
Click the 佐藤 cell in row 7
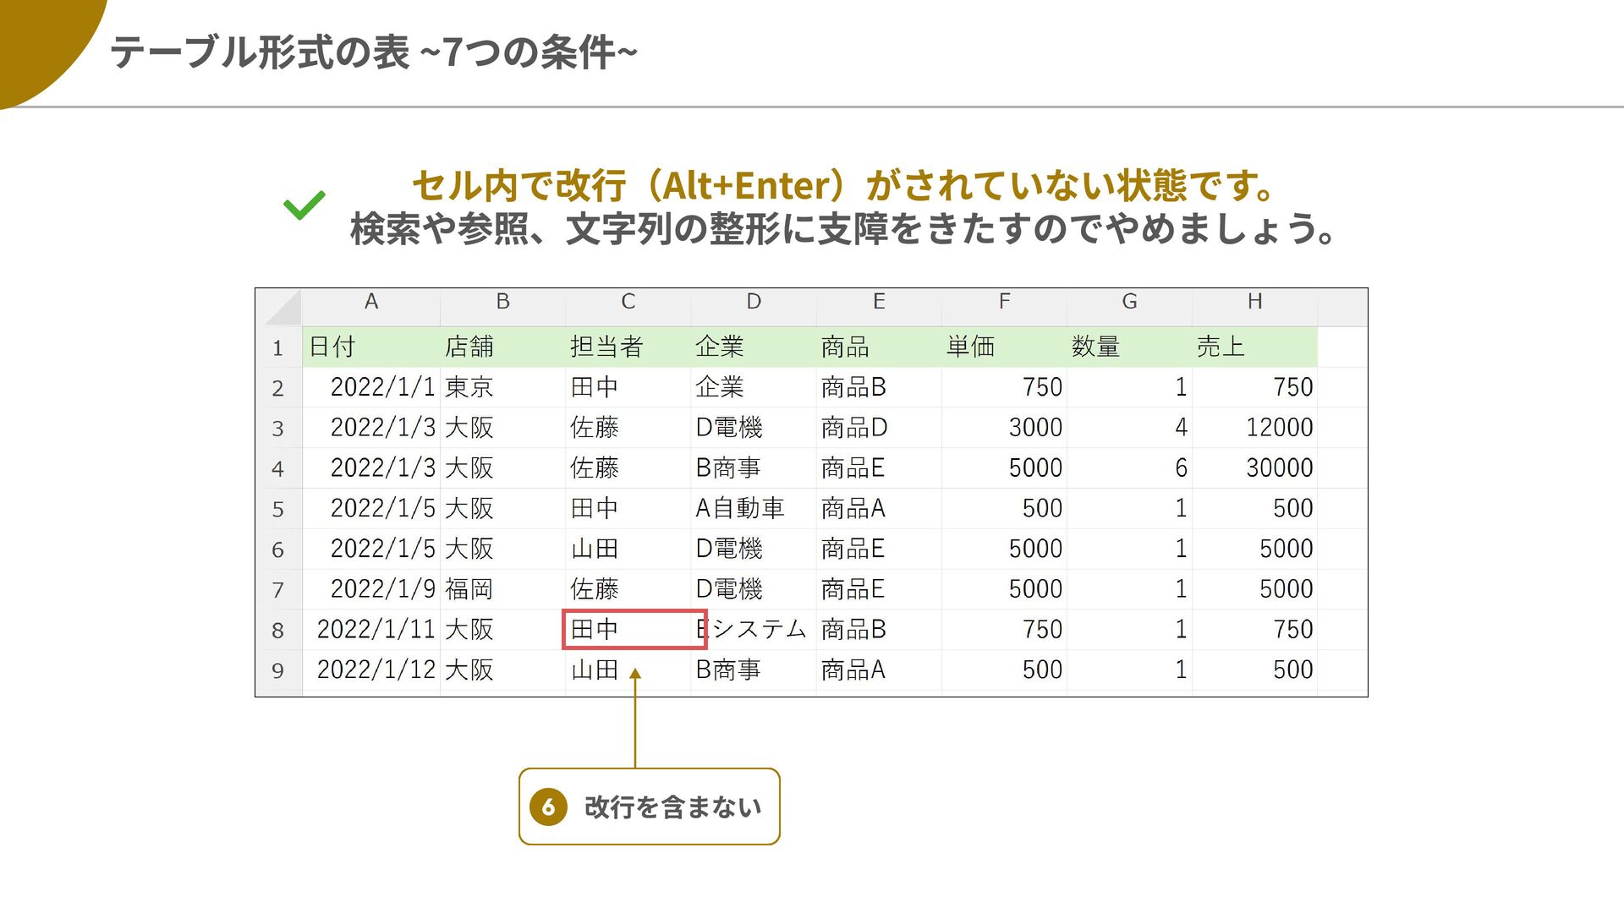pos(628,589)
